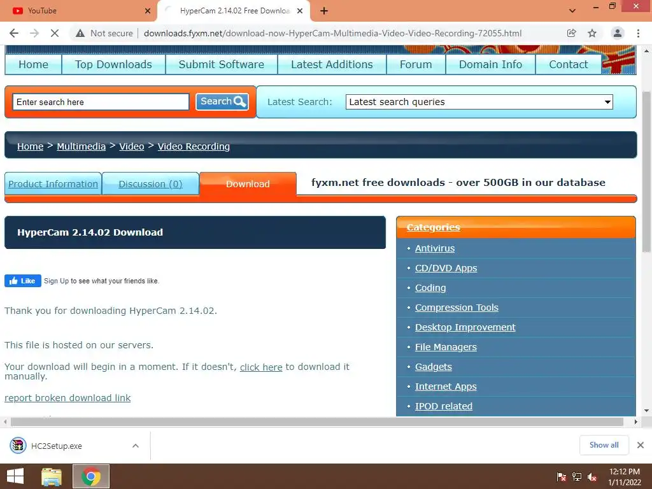Switch to the YouTube tab
Viewport: 652px width, 489px height.
(78, 11)
